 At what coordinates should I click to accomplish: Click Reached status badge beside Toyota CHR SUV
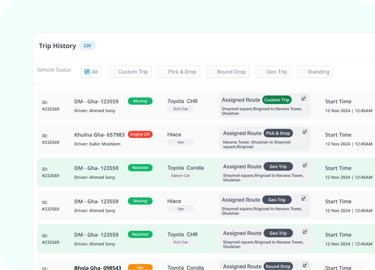pos(140,234)
